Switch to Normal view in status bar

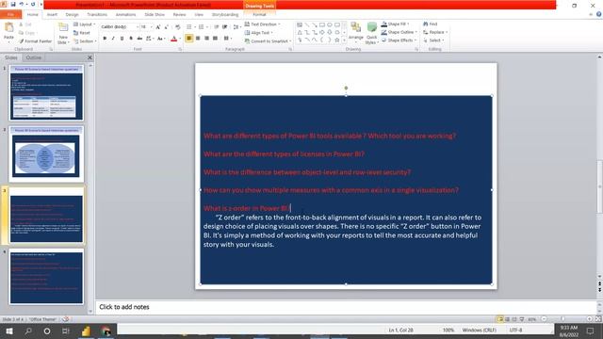point(500,319)
